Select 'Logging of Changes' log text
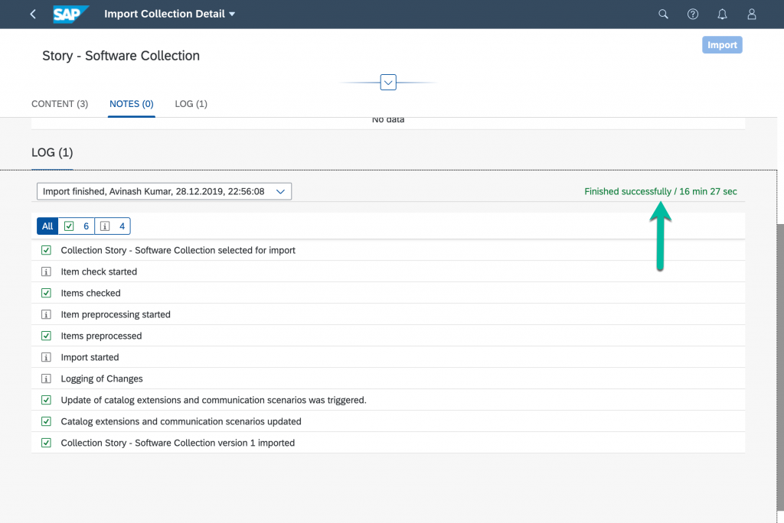The height and width of the screenshot is (523, 784). point(102,378)
